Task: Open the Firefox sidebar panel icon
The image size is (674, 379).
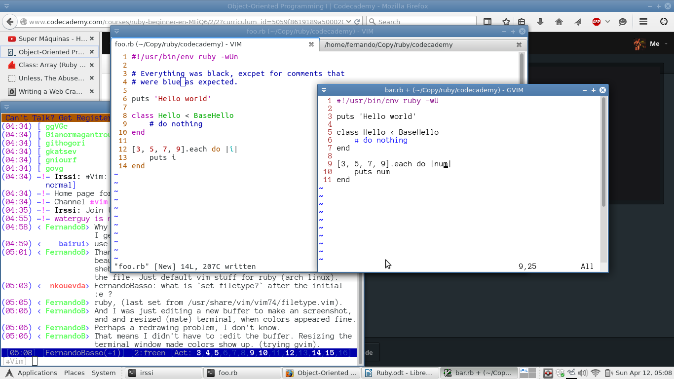Action: coord(487,22)
